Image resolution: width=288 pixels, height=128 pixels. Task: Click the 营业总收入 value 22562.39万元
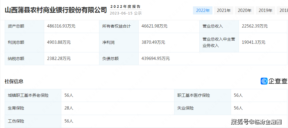[x=255, y=26]
